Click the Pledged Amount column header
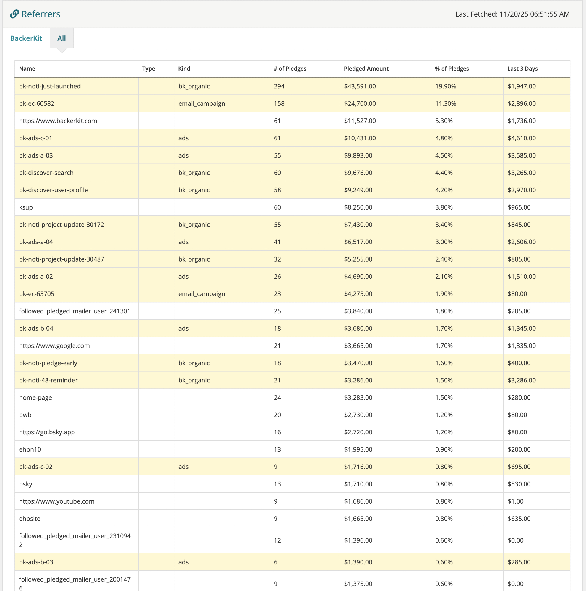Screen dimensions: 586x591 coord(366,69)
